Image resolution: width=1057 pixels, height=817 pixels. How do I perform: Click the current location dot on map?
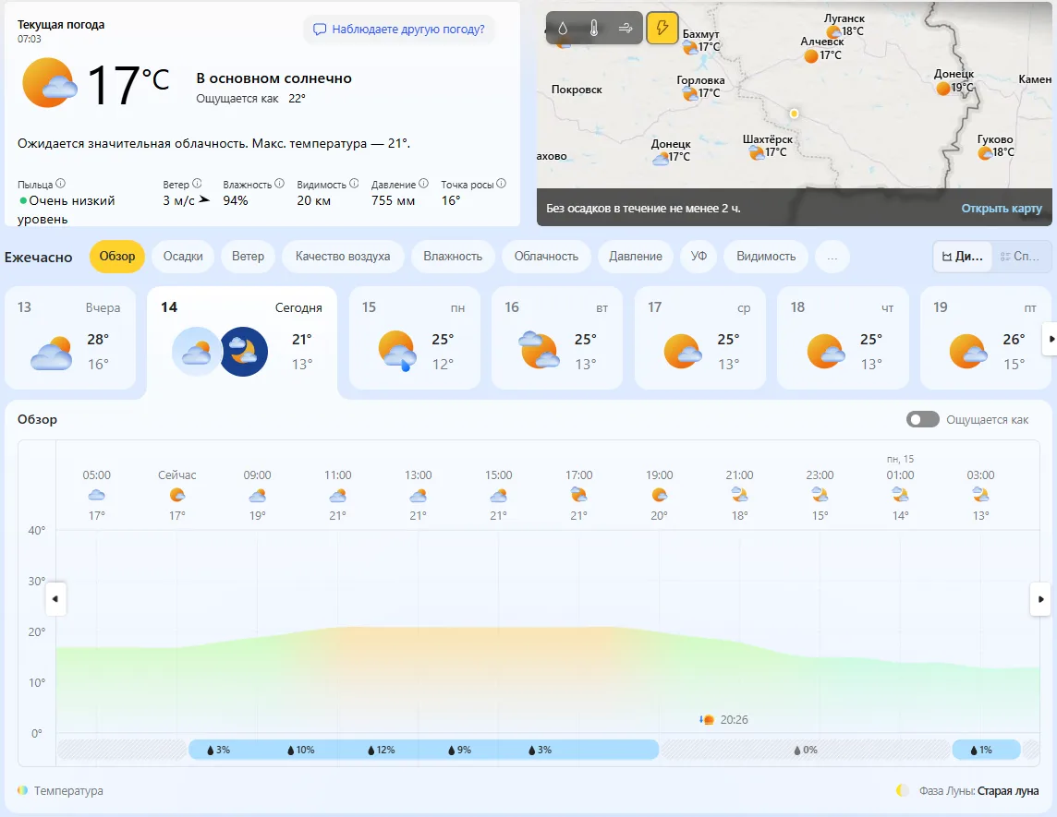pos(794,114)
